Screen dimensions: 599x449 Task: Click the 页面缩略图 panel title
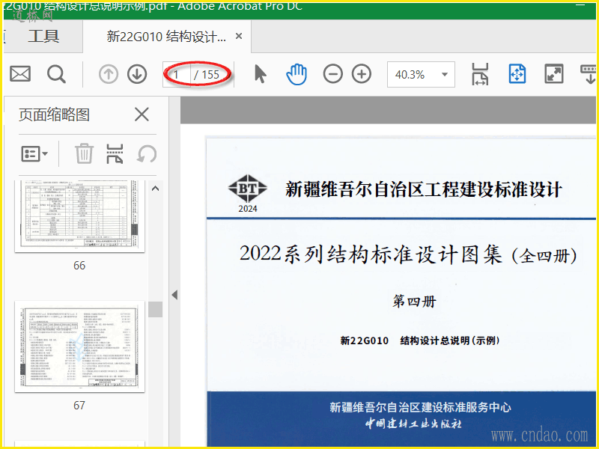point(54,114)
